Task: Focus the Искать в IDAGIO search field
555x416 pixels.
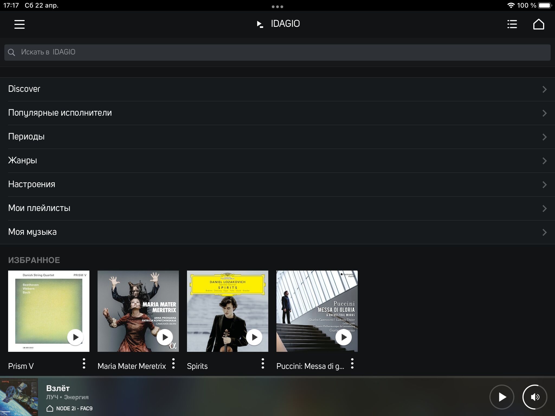Action: (x=277, y=52)
